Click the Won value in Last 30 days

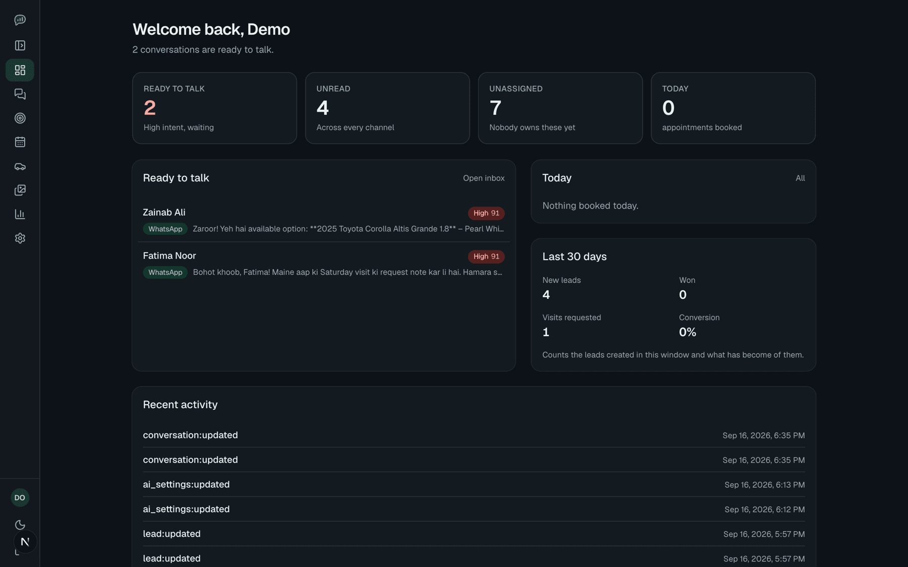(683, 295)
